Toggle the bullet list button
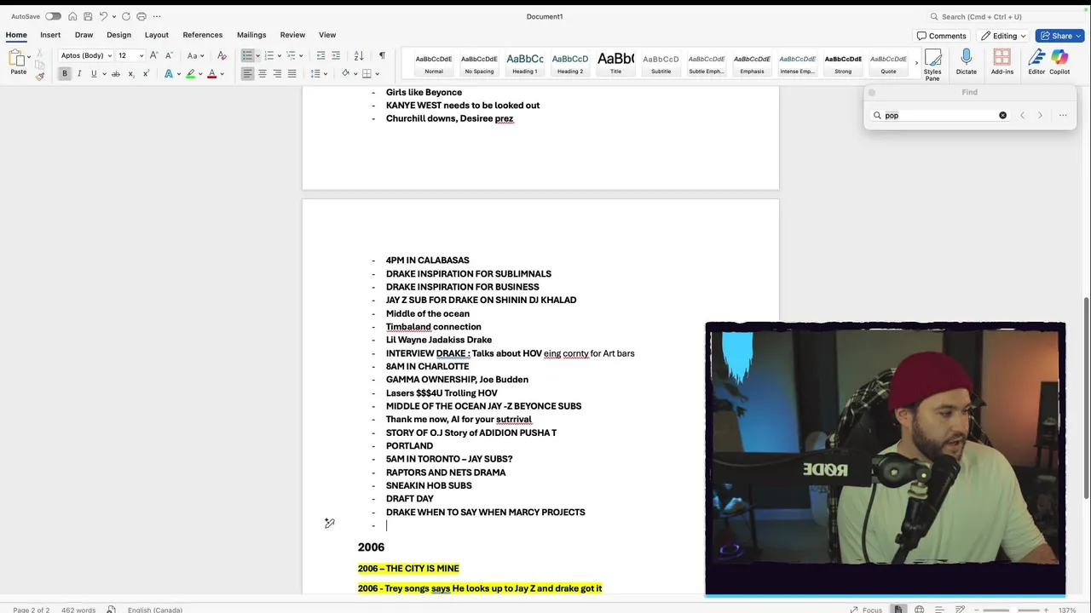1091x613 pixels. coord(247,55)
